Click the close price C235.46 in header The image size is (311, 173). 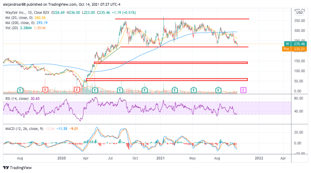(103, 12)
